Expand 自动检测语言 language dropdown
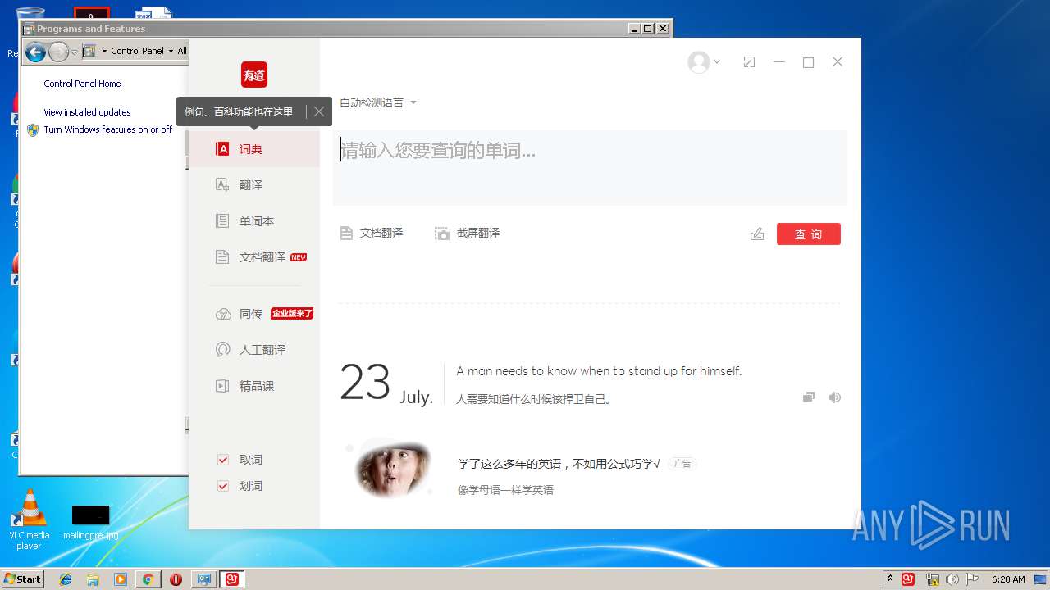1050x590 pixels. coord(378,102)
